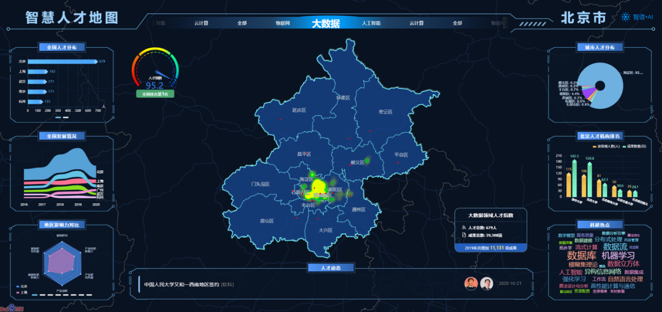Select 门头沟区 on the Beijing map
This screenshot has height=312, width=662.
point(260,184)
